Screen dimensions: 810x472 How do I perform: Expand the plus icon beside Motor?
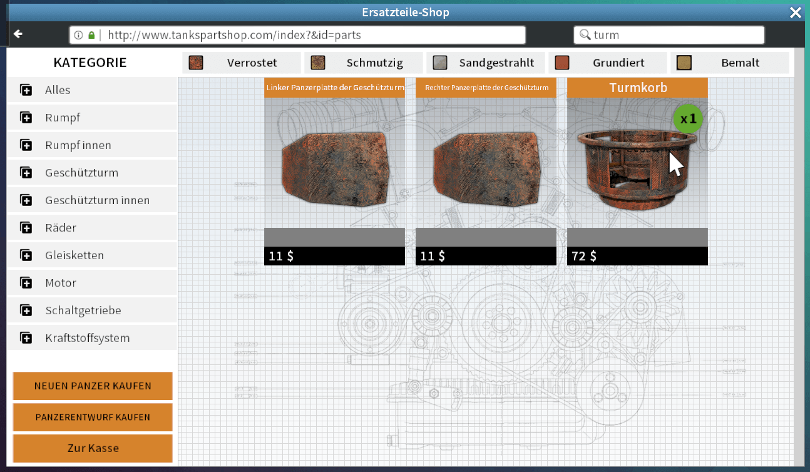26,283
